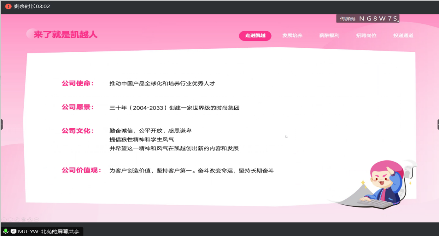The image size is (439, 236).
Task: Go to the 招聘岗位 tab
Action: coord(366,36)
